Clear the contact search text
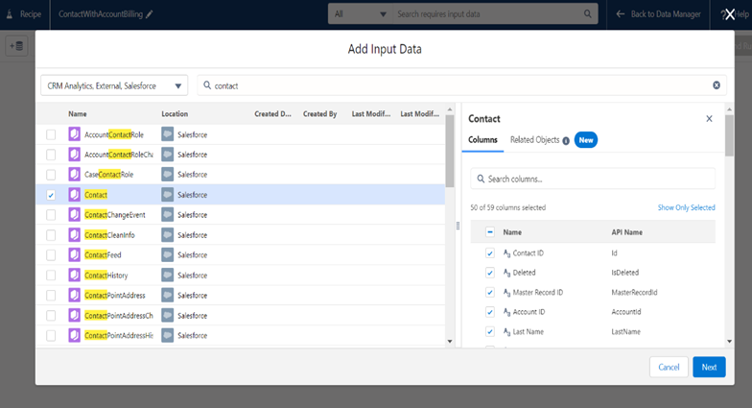 coord(716,84)
